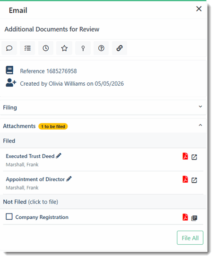Click 'Marshall, Frank' under Executed Trust Deed

point(22,164)
